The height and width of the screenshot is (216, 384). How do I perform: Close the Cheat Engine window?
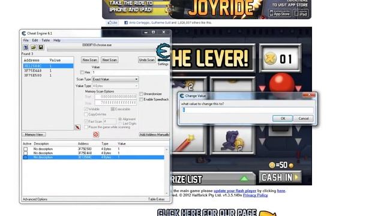point(164,32)
